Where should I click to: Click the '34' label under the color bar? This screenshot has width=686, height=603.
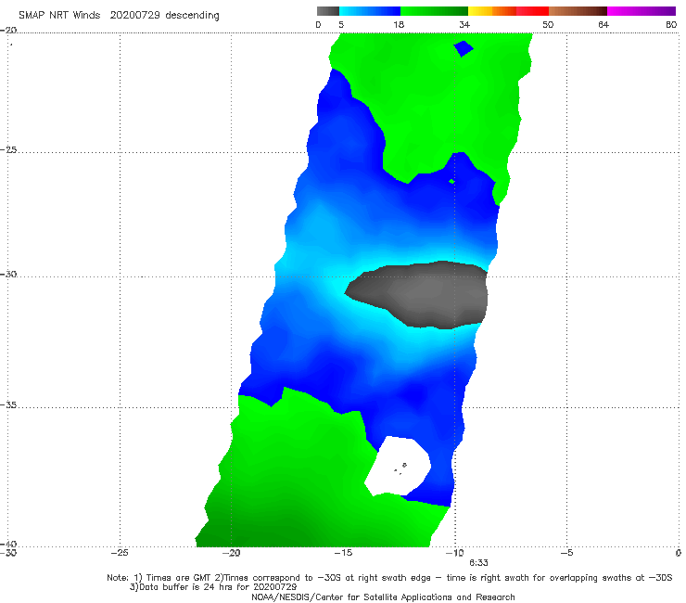tap(464, 25)
